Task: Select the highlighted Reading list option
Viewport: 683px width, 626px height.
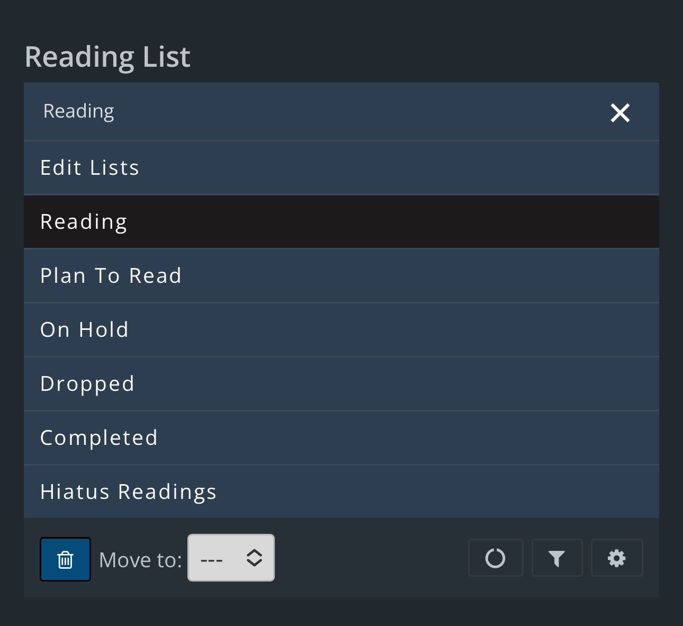Action: coord(84,222)
